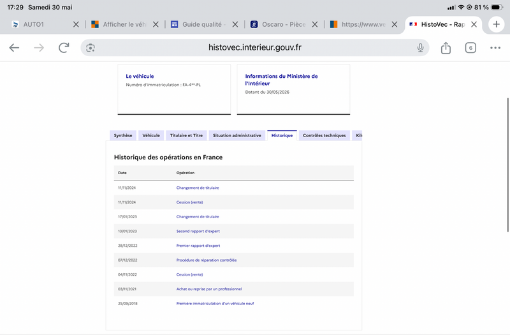Image resolution: width=510 pixels, height=335 pixels.
Task: Click Première immatriculation d'un véhicule neuf
Action: tap(215, 304)
